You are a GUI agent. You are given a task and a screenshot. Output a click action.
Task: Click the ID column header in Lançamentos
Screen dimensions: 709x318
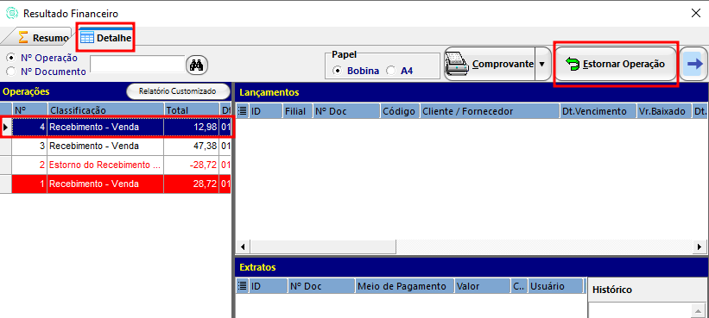click(265, 111)
